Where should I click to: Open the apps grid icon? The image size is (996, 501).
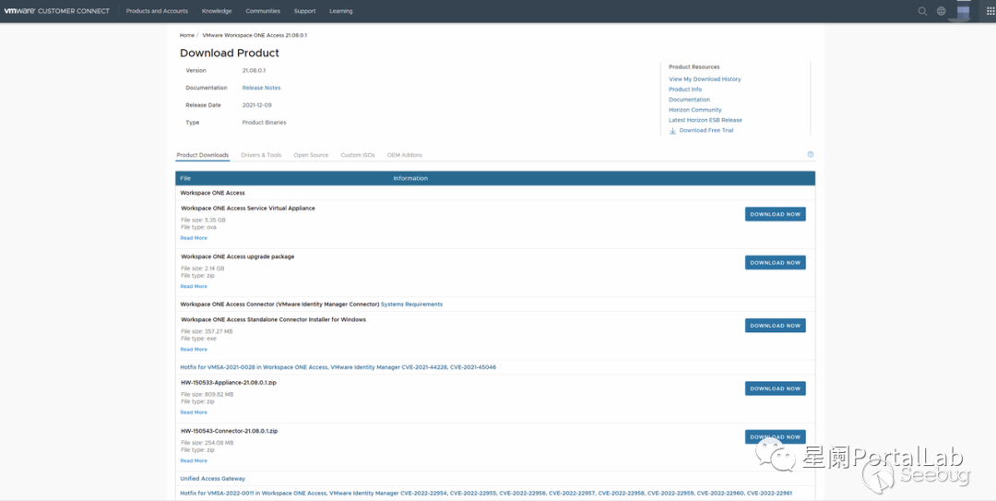click(x=990, y=11)
